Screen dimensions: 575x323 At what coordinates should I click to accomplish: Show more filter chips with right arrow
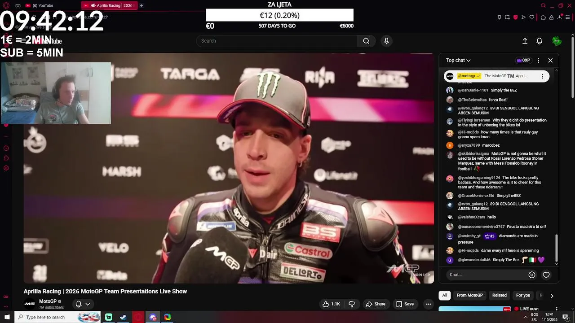552,296
